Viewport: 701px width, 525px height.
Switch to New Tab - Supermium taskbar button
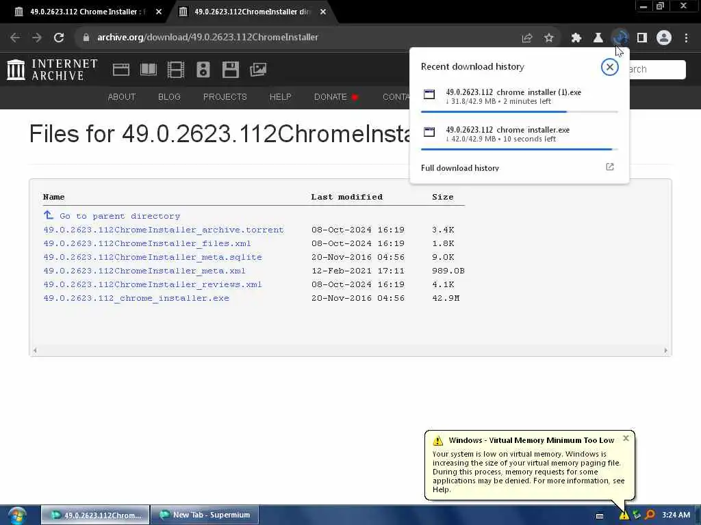[205, 515]
